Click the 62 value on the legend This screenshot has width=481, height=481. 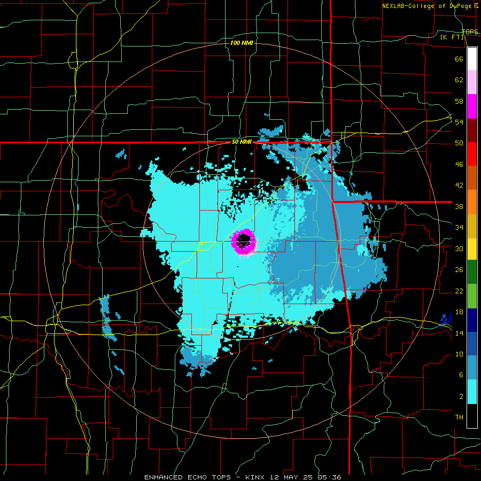pyautogui.click(x=459, y=80)
